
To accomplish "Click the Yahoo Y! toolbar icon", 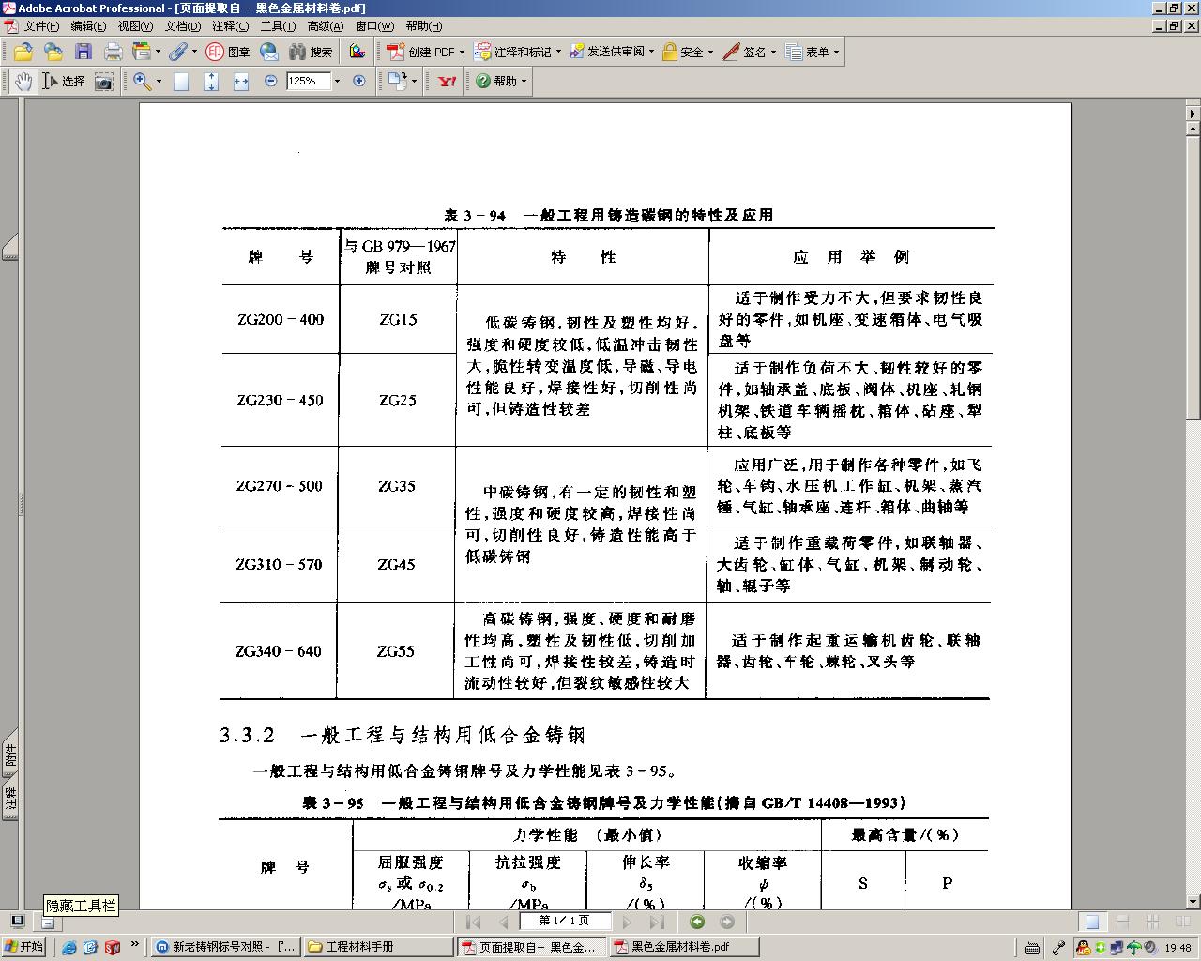I will 448,81.
